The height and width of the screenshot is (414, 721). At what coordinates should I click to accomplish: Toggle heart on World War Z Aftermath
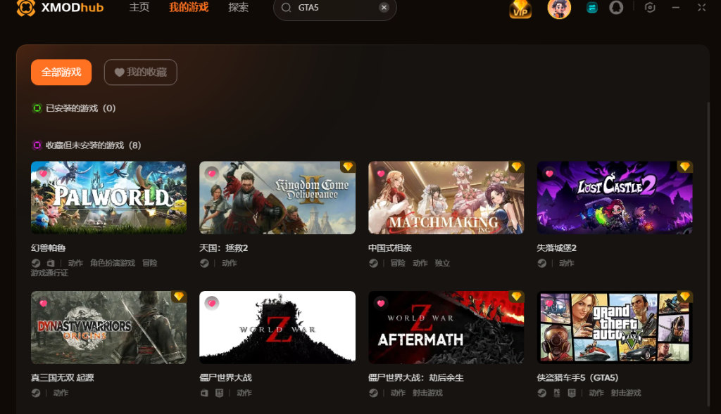click(x=381, y=303)
